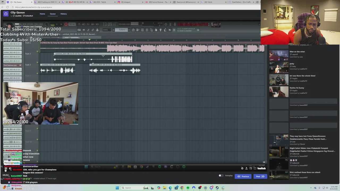The image size is (340, 191).
Task: Open 'bri was there the whole time!' clip title
Action: pyautogui.click(x=302, y=76)
